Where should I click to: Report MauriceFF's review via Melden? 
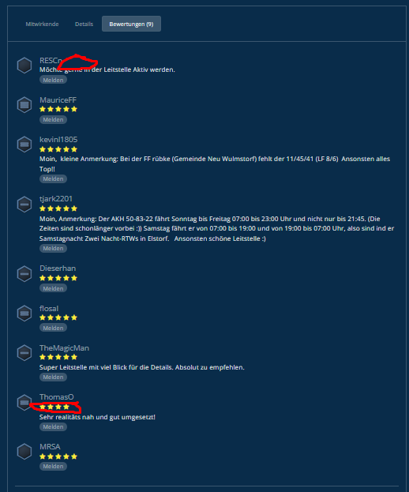53,119
